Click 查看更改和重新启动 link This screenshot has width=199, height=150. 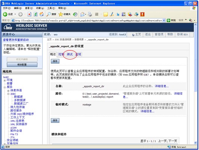[x=16, y=40]
